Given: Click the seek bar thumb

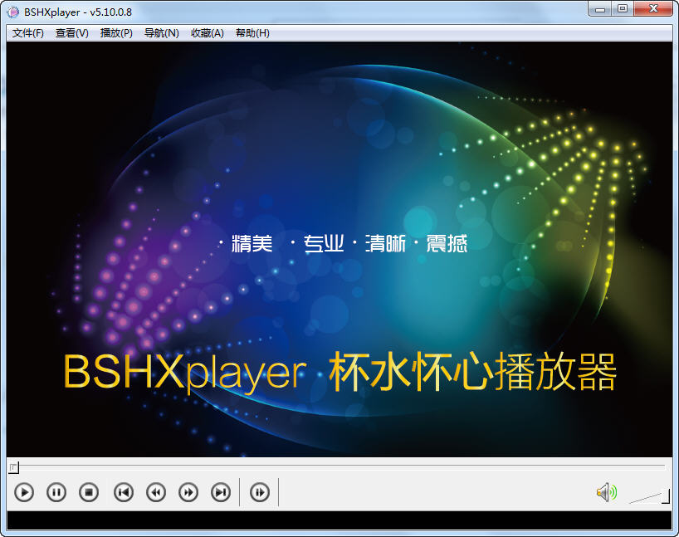Looking at the screenshot, I should coord(13,467).
